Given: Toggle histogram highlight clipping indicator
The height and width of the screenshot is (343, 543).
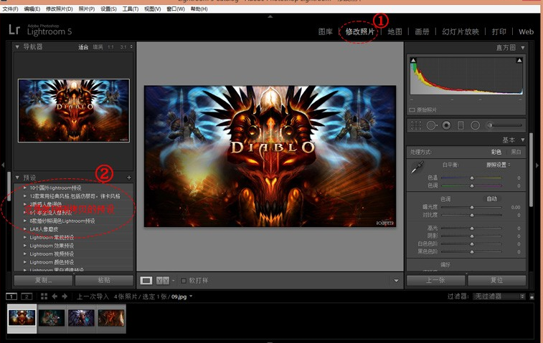Looking at the screenshot, I should (x=519, y=61).
